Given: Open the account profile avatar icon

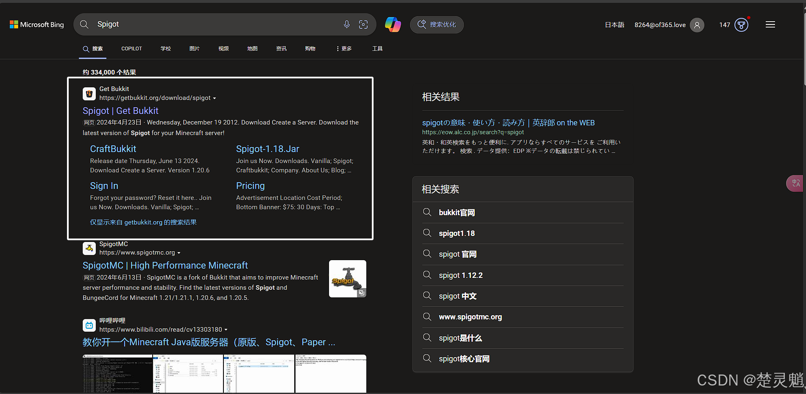Looking at the screenshot, I should (x=697, y=25).
